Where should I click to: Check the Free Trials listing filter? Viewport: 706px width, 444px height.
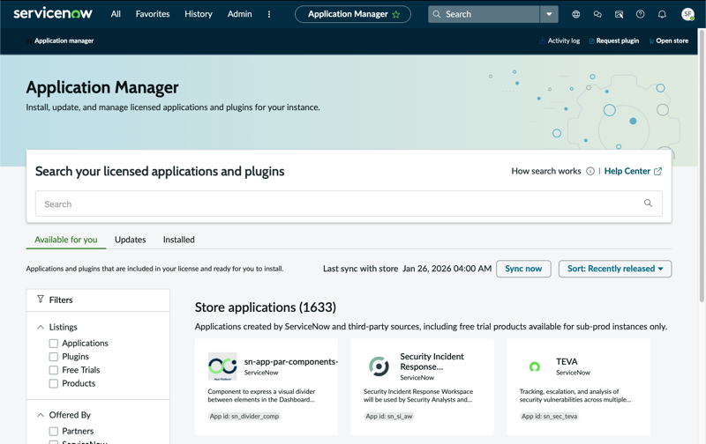click(54, 370)
